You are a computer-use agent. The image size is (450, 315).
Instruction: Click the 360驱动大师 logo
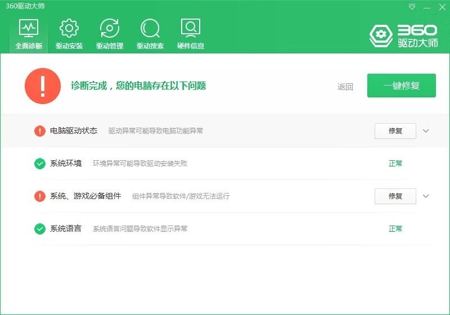pyautogui.click(x=403, y=35)
